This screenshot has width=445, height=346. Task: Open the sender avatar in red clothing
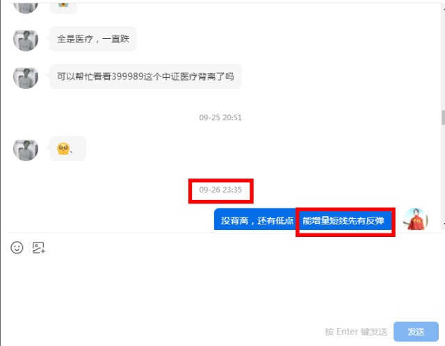pos(416,220)
